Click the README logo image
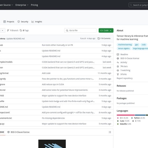The height and width of the screenshot is (148, 148). pos(52,144)
